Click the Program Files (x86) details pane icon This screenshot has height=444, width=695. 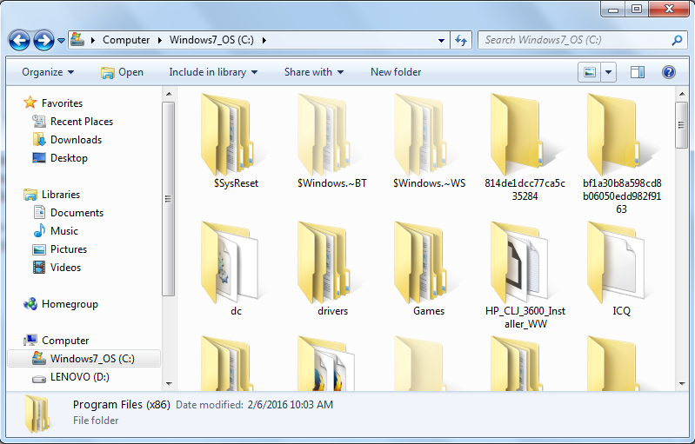pyautogui.click(x=37, y=414)
